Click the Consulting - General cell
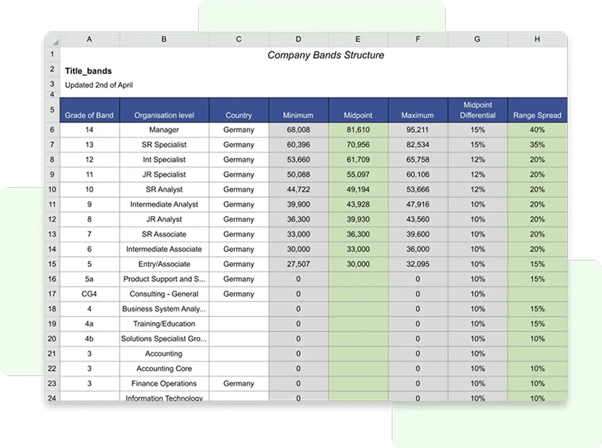The image size is (602, 448). click(x=164, y=294)
